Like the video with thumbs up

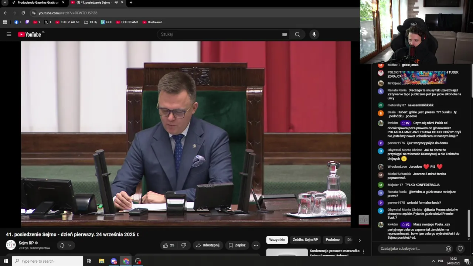click(x=169, y=245)
